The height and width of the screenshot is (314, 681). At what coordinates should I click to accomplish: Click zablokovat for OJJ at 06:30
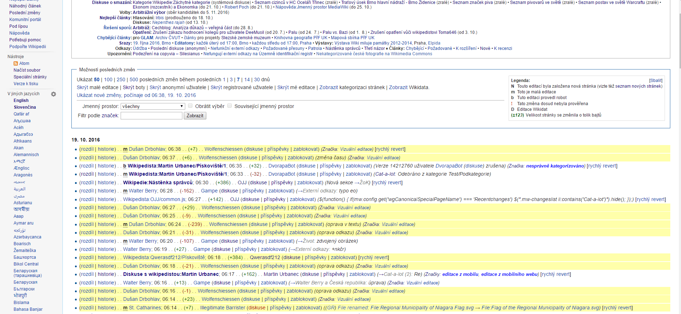[x=310, y=182]
